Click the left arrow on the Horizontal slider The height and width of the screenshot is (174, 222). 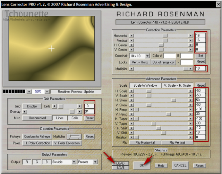tap(131, 35)
